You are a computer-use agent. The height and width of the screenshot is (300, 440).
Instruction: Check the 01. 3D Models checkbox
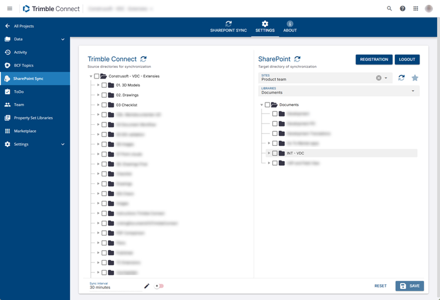click(104, 85)
